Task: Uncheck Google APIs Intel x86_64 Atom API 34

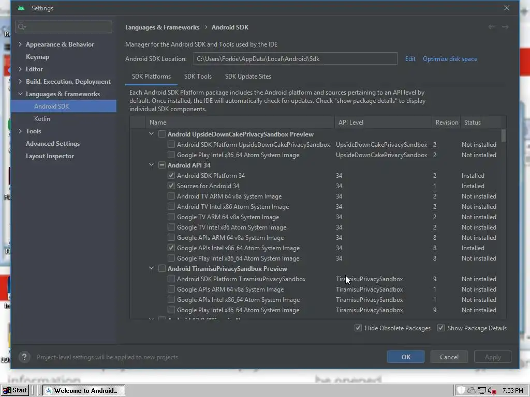Action: pos(171,248)
